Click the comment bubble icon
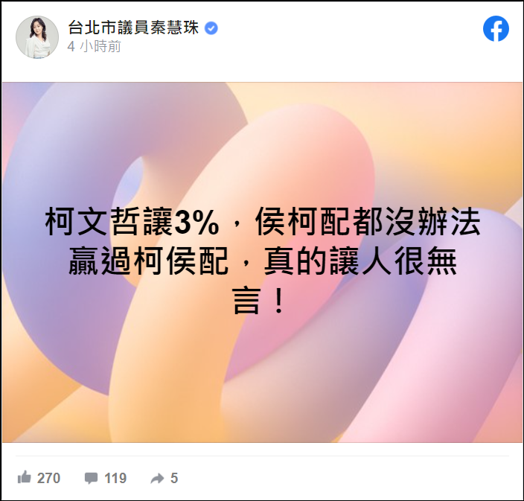 coord(91,478)
